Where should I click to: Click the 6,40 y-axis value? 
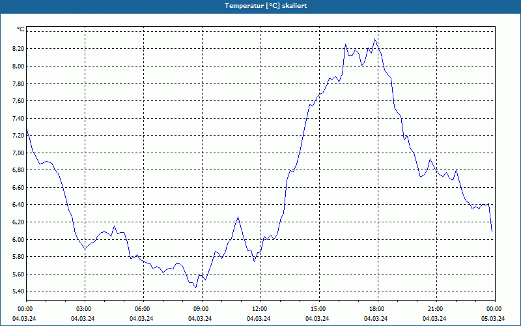pyautogui.click(x=18, y=205)
